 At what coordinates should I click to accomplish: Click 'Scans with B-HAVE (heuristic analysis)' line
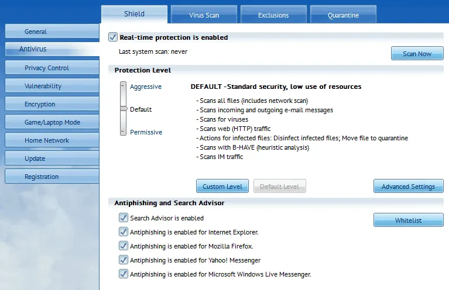point(252,147)
